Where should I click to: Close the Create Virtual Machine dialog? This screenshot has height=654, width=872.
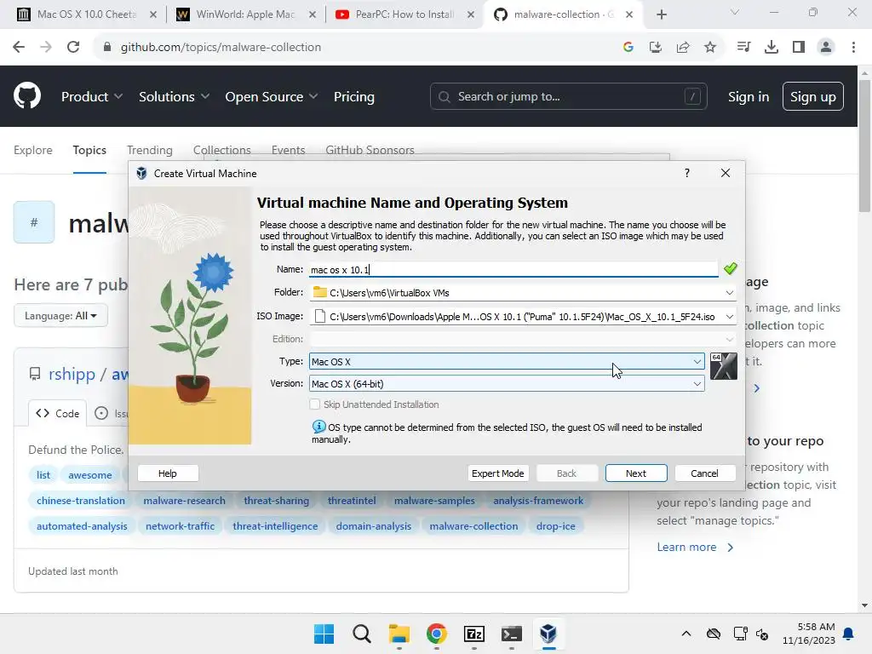point(726,173)
